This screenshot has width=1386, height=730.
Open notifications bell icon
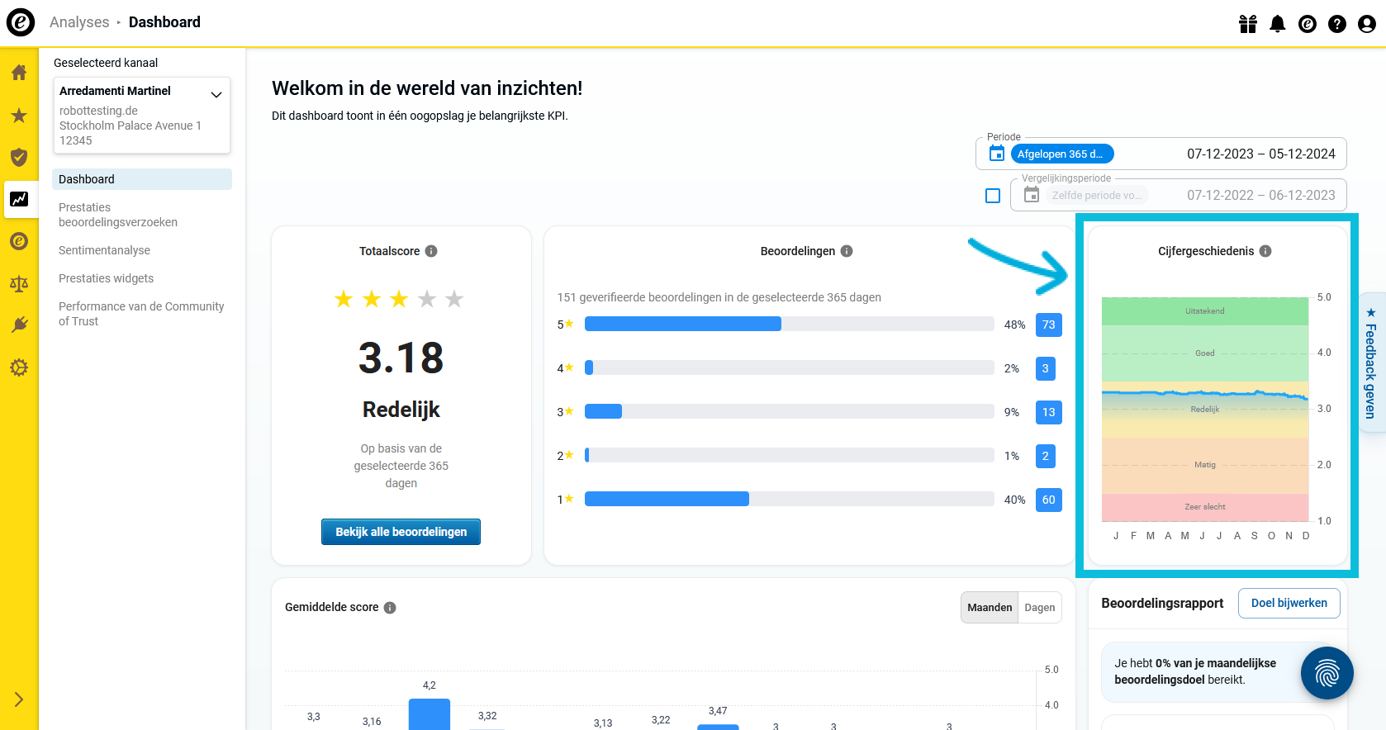pyautogui.click(x=1278, y=24)
